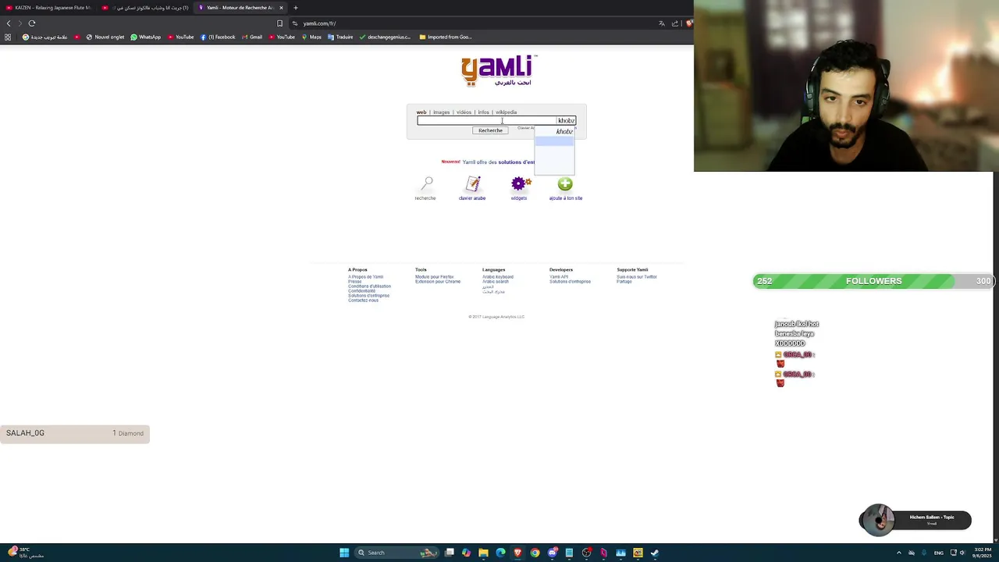
Task: Select the wikipedia search category
Action: point(506,112)
